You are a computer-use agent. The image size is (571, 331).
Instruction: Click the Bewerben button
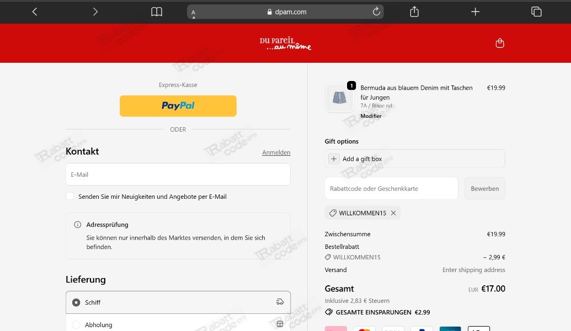pyautogui.click(x=484, y=188)
